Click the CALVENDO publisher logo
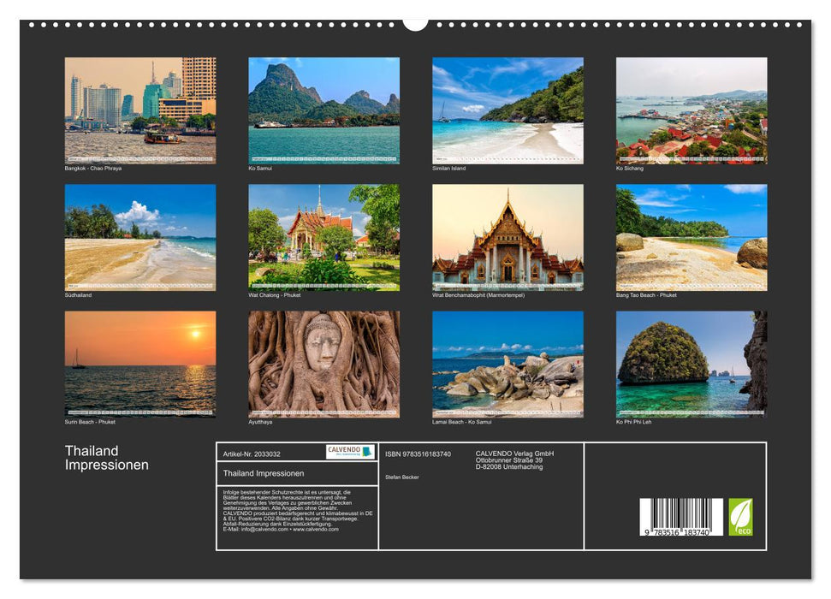The image size is (831, 599). 349,451
